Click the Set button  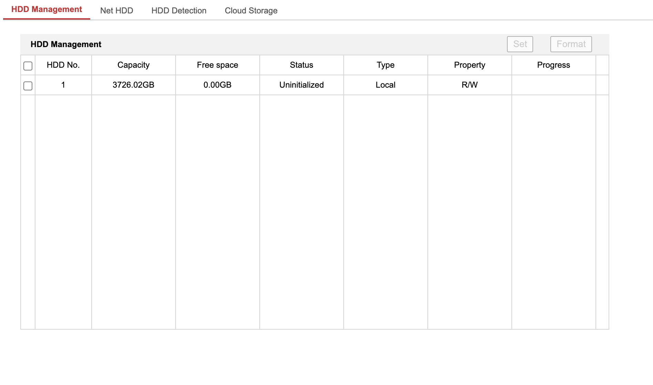[520, 44]
